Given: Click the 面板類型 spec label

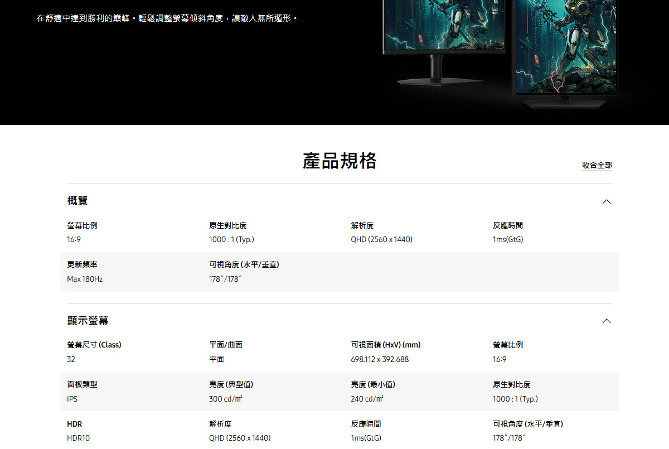Looking at the screenshot, I should tap(82, 384).
